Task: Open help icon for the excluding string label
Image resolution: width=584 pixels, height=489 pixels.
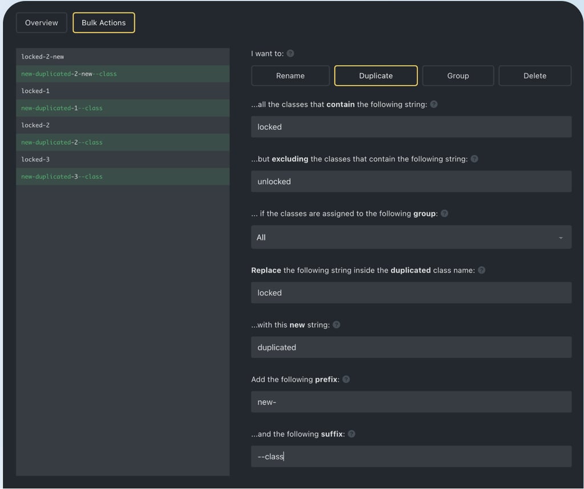Action: [x=474, y=159]
